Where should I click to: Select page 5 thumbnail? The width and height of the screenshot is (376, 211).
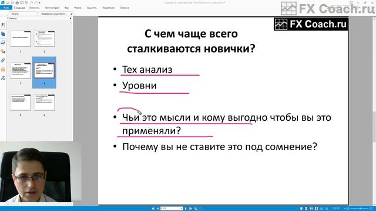coord(21,103)
